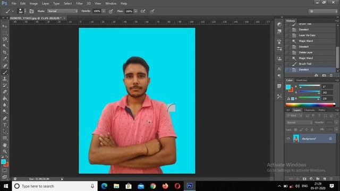Open the brush Mode dropdown
Image resolution: width=340 pixels, height=191 pixels.
[63, 11]
